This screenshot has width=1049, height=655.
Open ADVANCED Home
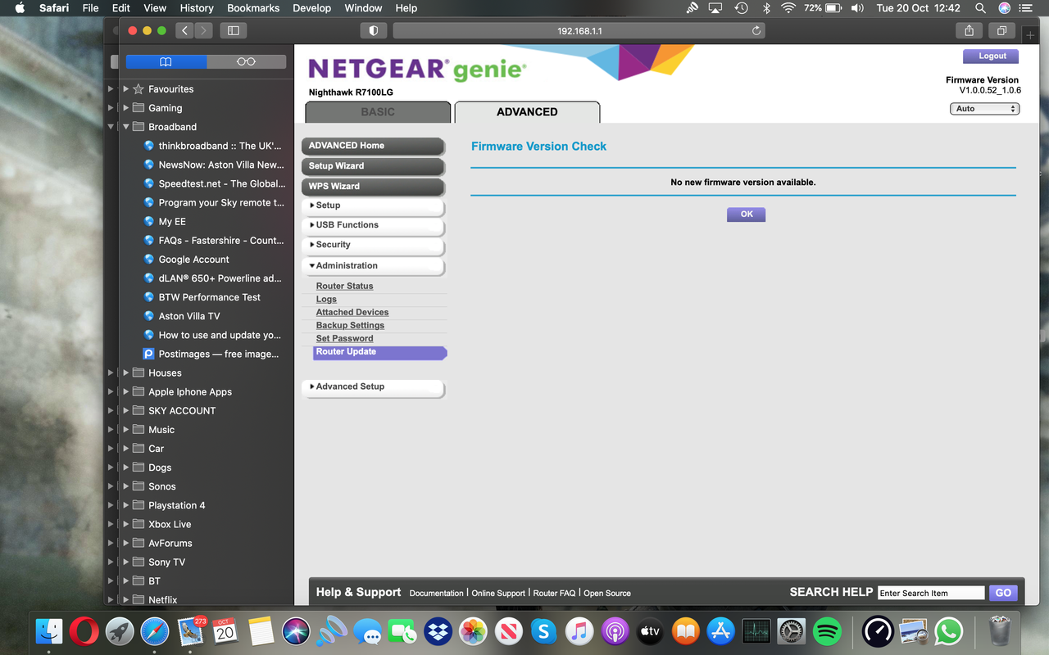click(373, 146)
